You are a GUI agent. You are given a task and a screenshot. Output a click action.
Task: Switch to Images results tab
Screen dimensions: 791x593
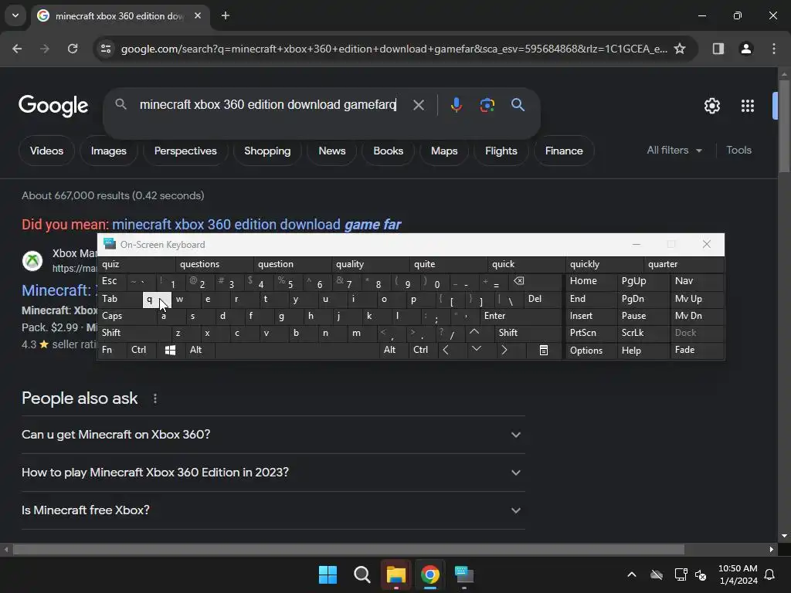point(108,151)
